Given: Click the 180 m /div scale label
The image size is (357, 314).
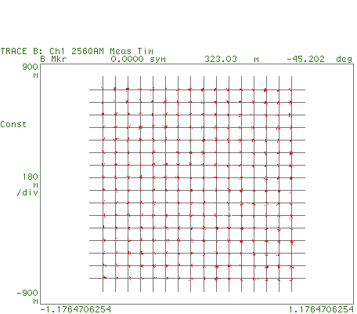Looking at the screenshot, I should [x=27, y=184].
